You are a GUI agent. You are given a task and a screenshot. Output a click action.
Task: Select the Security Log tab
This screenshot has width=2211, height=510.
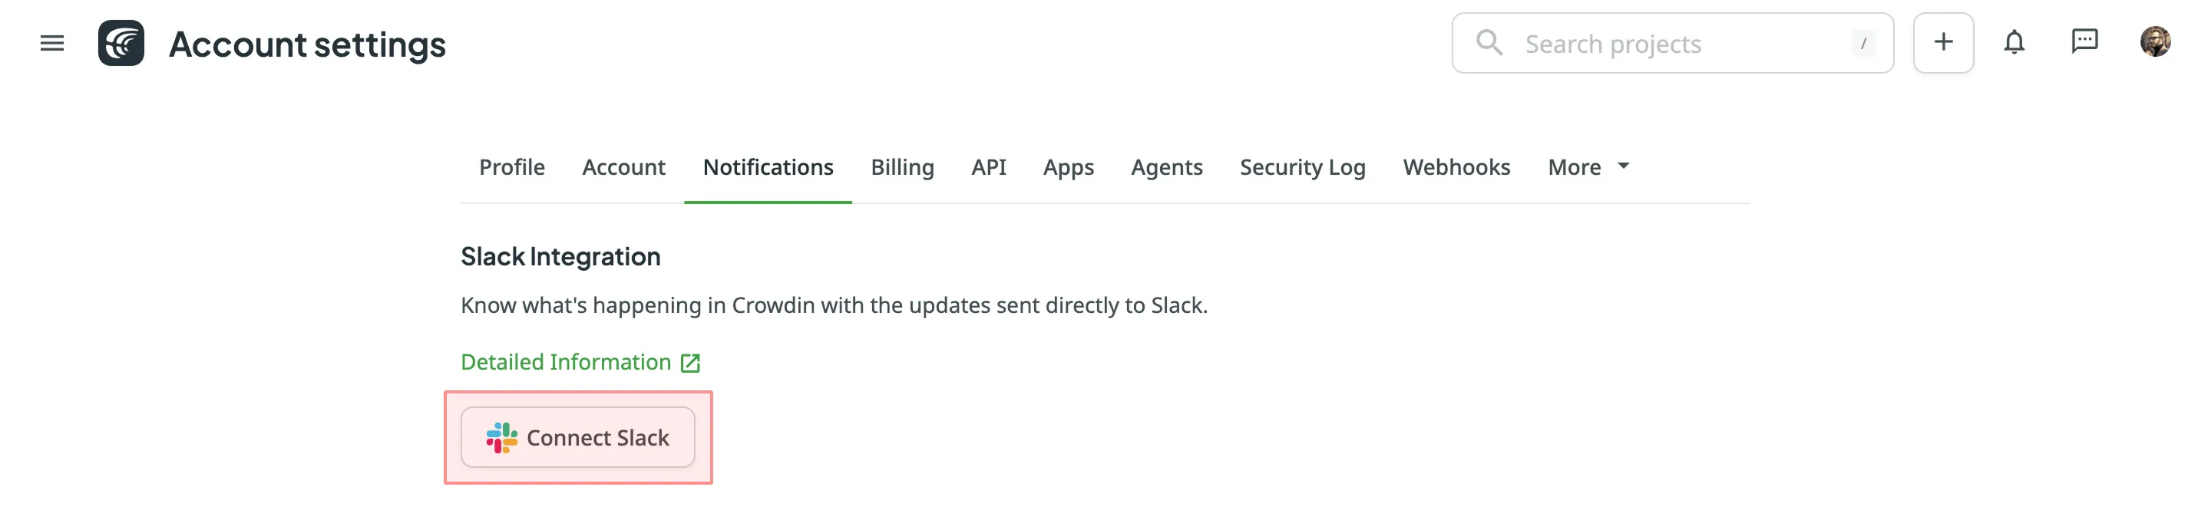1302,167
